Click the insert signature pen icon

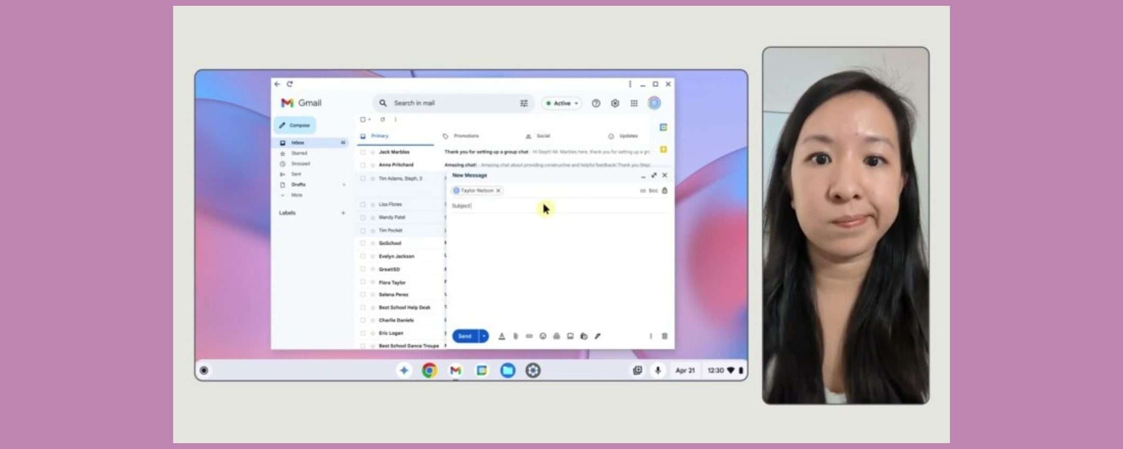point(598,336)
